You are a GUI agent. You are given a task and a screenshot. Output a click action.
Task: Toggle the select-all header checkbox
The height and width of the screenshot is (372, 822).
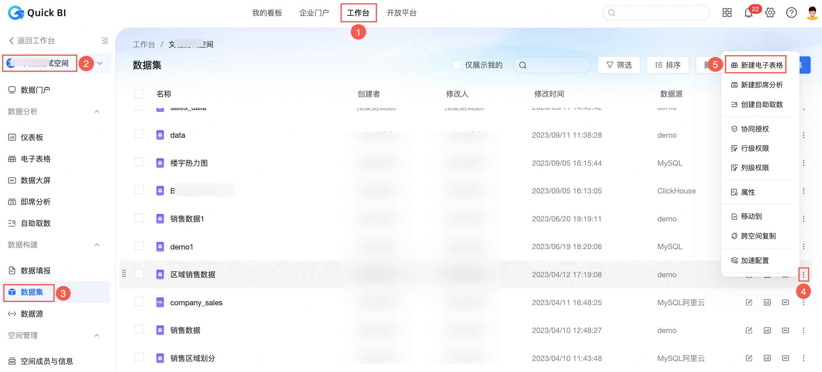139,94
